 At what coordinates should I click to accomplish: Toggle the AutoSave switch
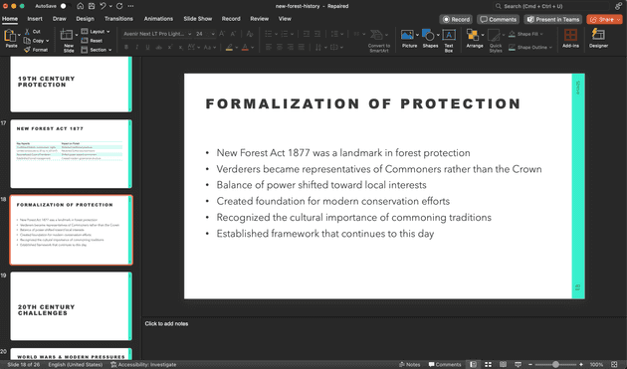point(66,6)
